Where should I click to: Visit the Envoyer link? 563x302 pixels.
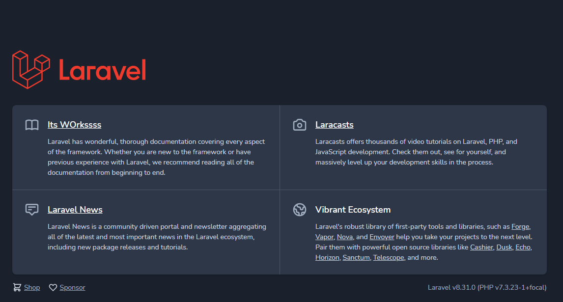[382, 237]
